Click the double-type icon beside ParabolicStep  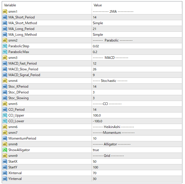pyautogui.click(x=5, y=46)
